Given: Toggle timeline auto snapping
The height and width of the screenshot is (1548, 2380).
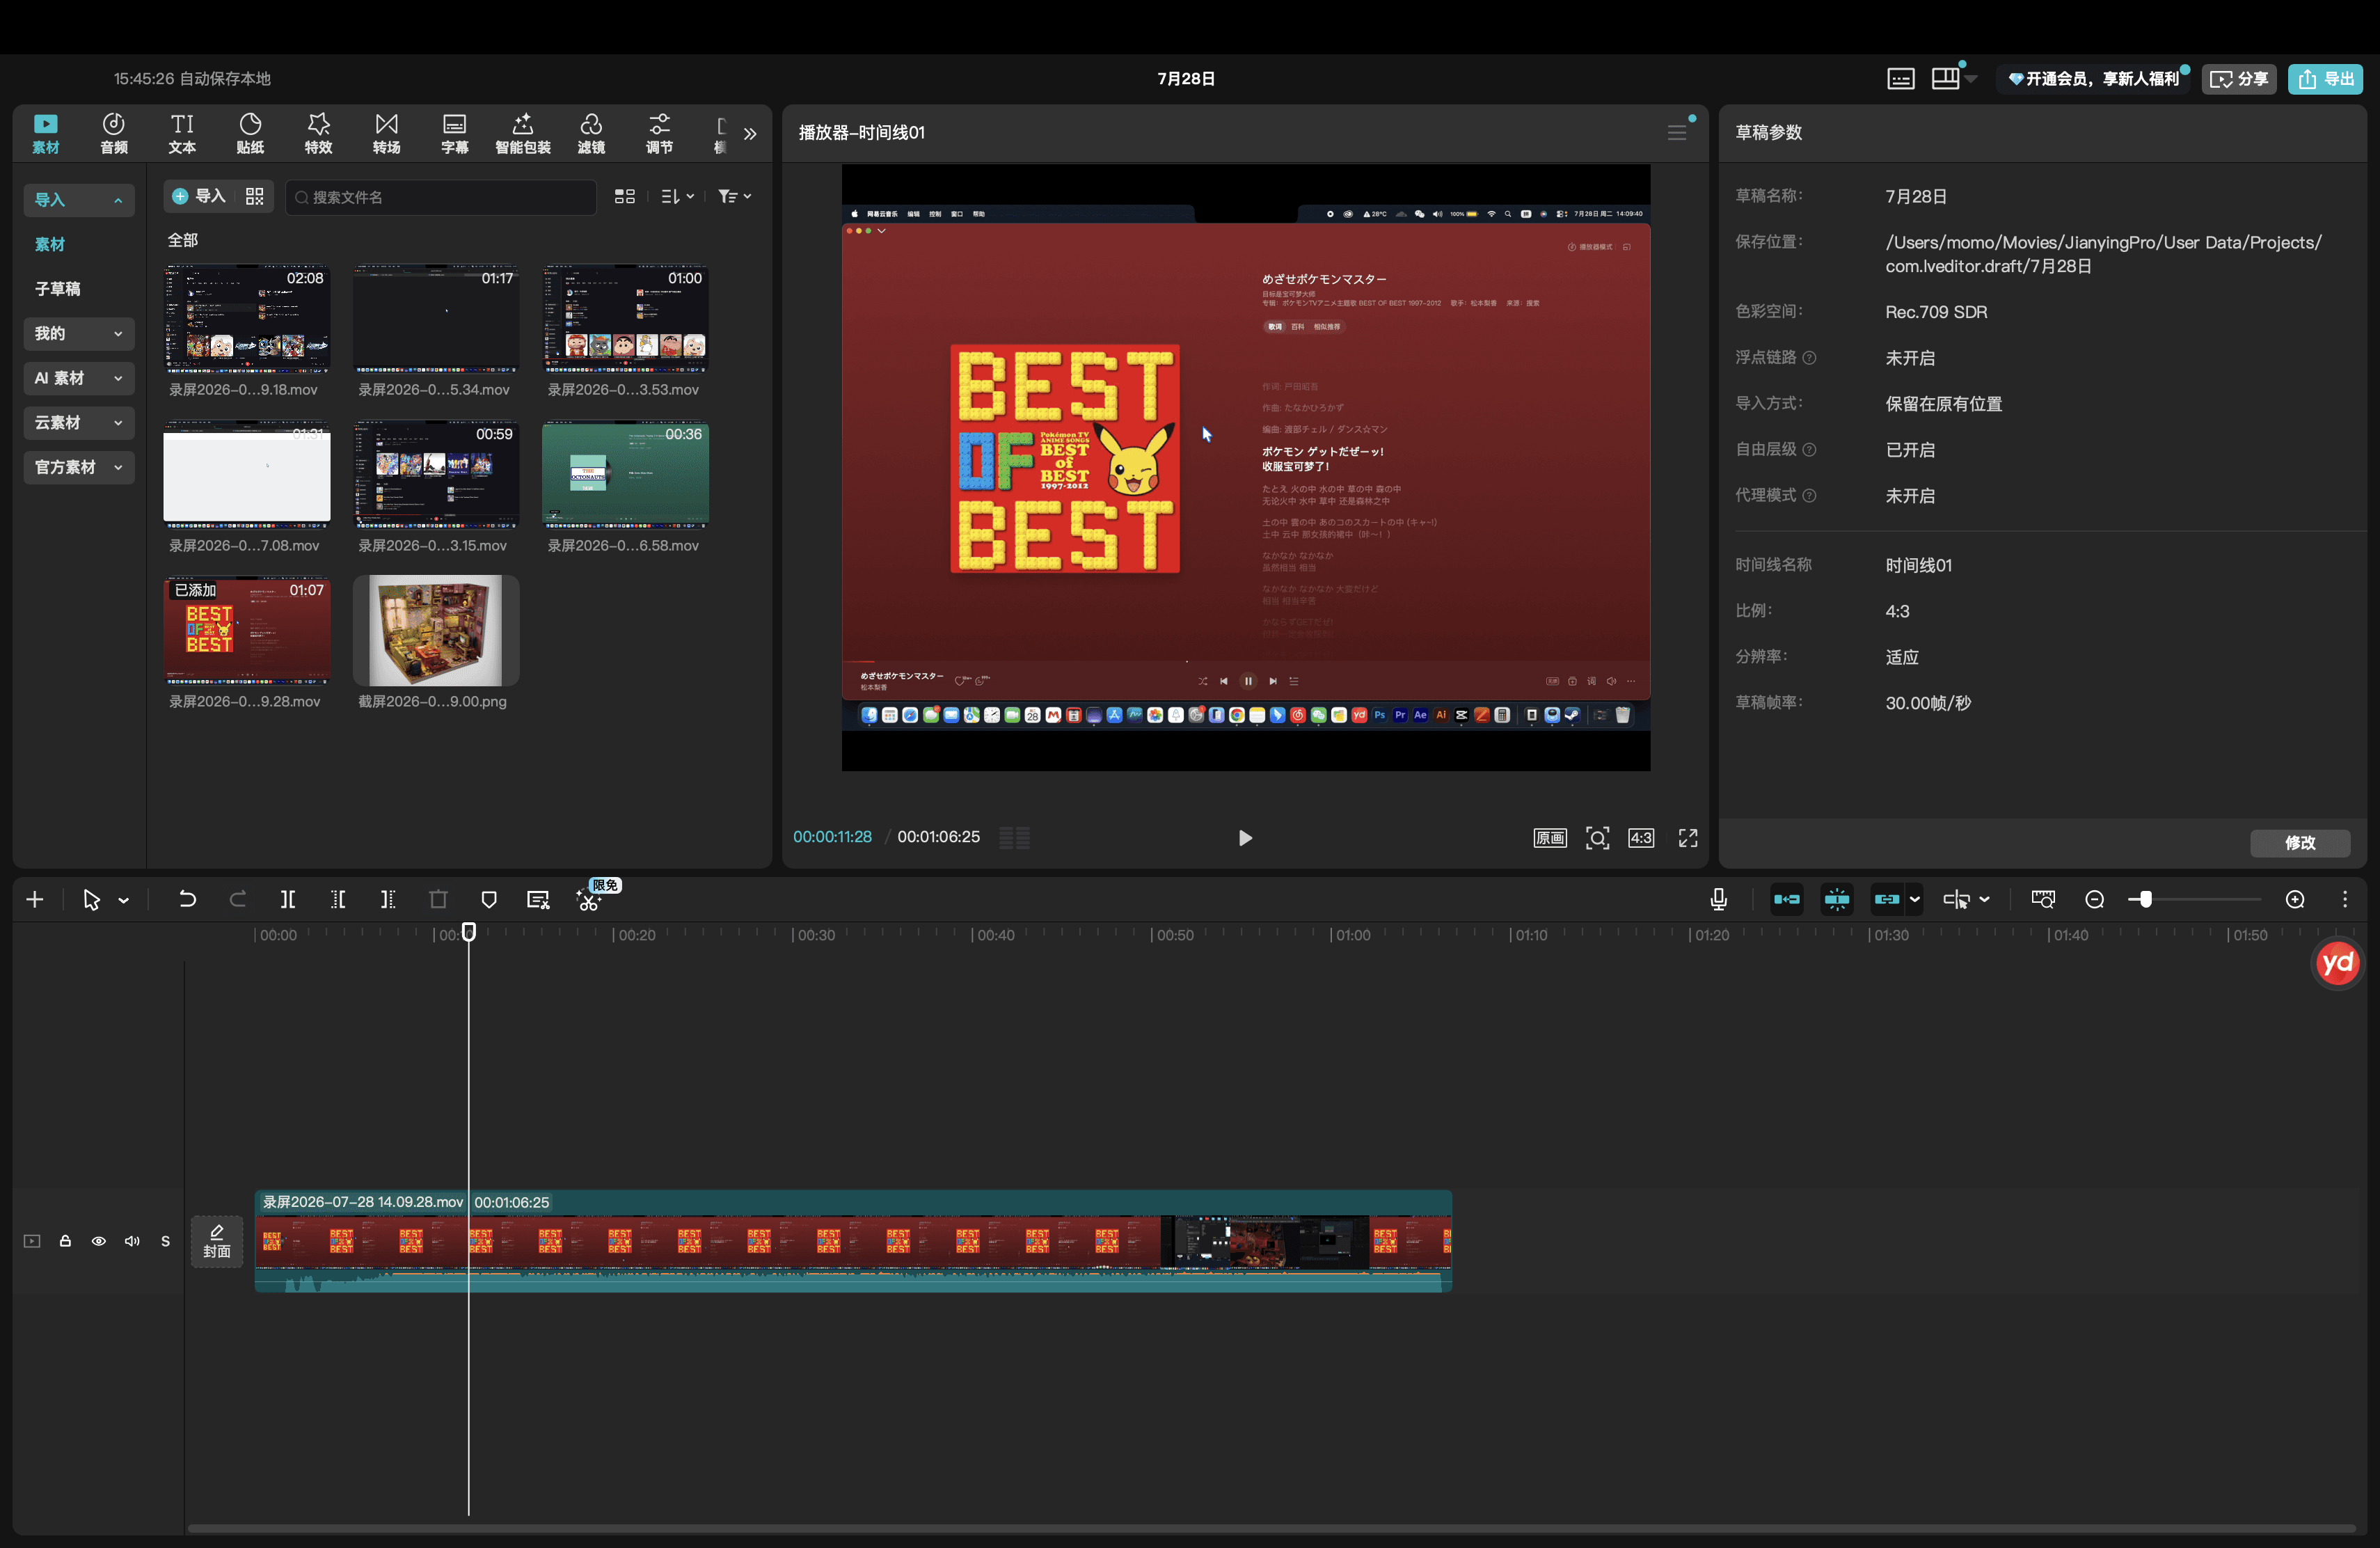Looking at the screenshot, I should 1837,900.
